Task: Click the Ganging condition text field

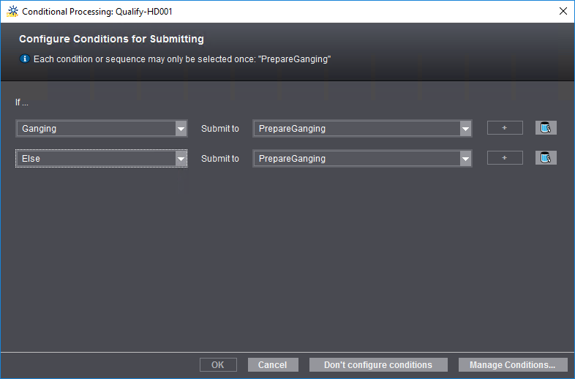Action: coord(95,129)
